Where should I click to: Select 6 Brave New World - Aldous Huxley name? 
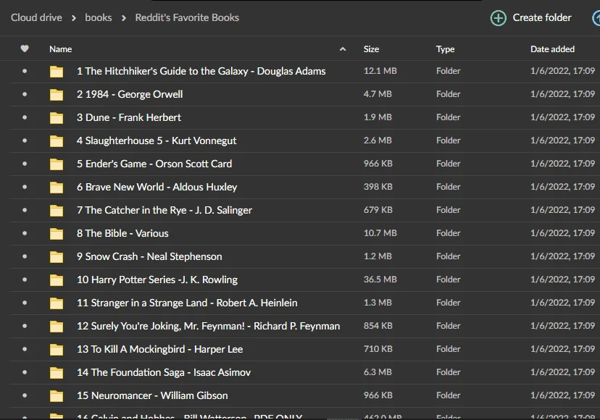pyautogui.click(x=157, y=187)
